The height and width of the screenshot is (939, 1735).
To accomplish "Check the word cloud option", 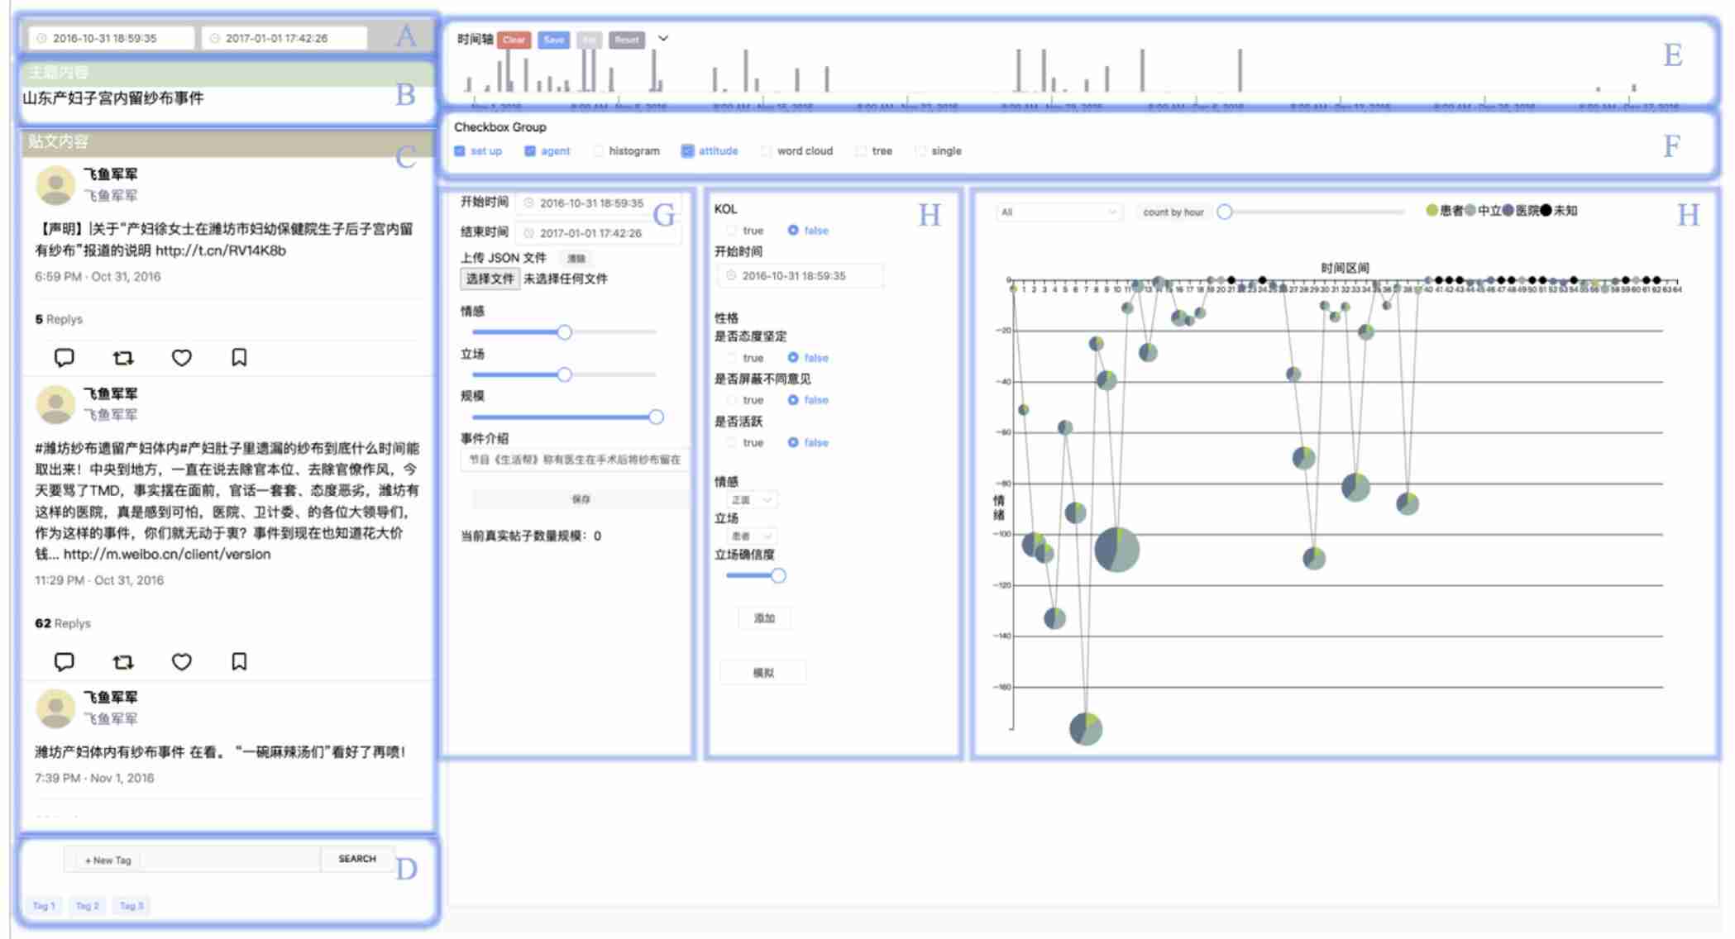I will [x=767, y=151].
